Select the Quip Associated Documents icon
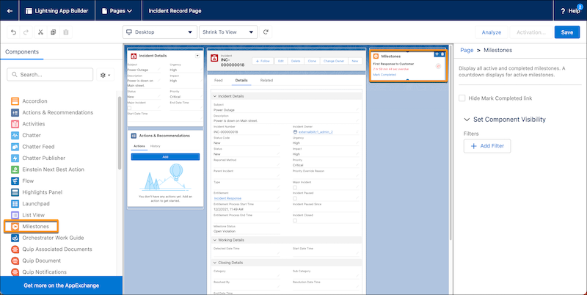This screenshot has height=295, width=587. point(15,250)
